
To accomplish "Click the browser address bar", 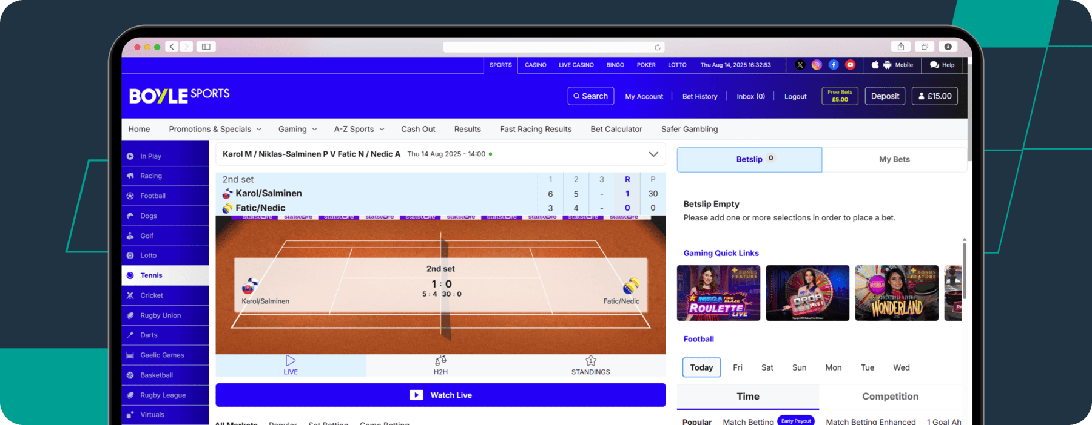I will point(554,47).
